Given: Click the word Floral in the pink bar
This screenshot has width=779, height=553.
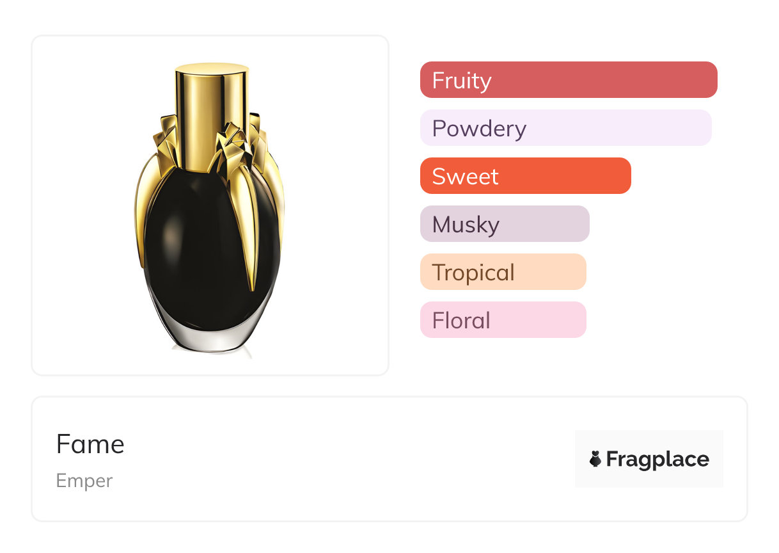Looking at the screenshot, I should click(x=461, y=321).
